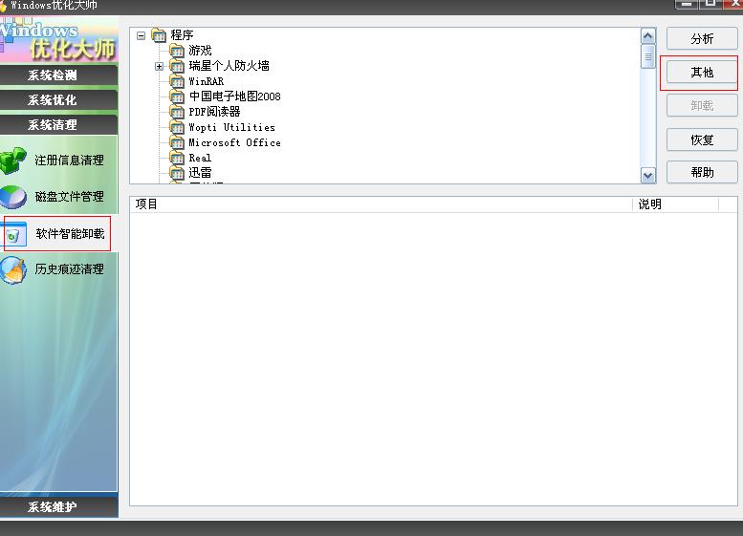Click the 迅雷 folder icon
Viewport: 743px width, 536px height.
[177, 173]
